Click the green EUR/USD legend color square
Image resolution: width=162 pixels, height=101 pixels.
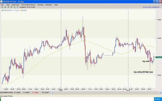pos(2,10)
